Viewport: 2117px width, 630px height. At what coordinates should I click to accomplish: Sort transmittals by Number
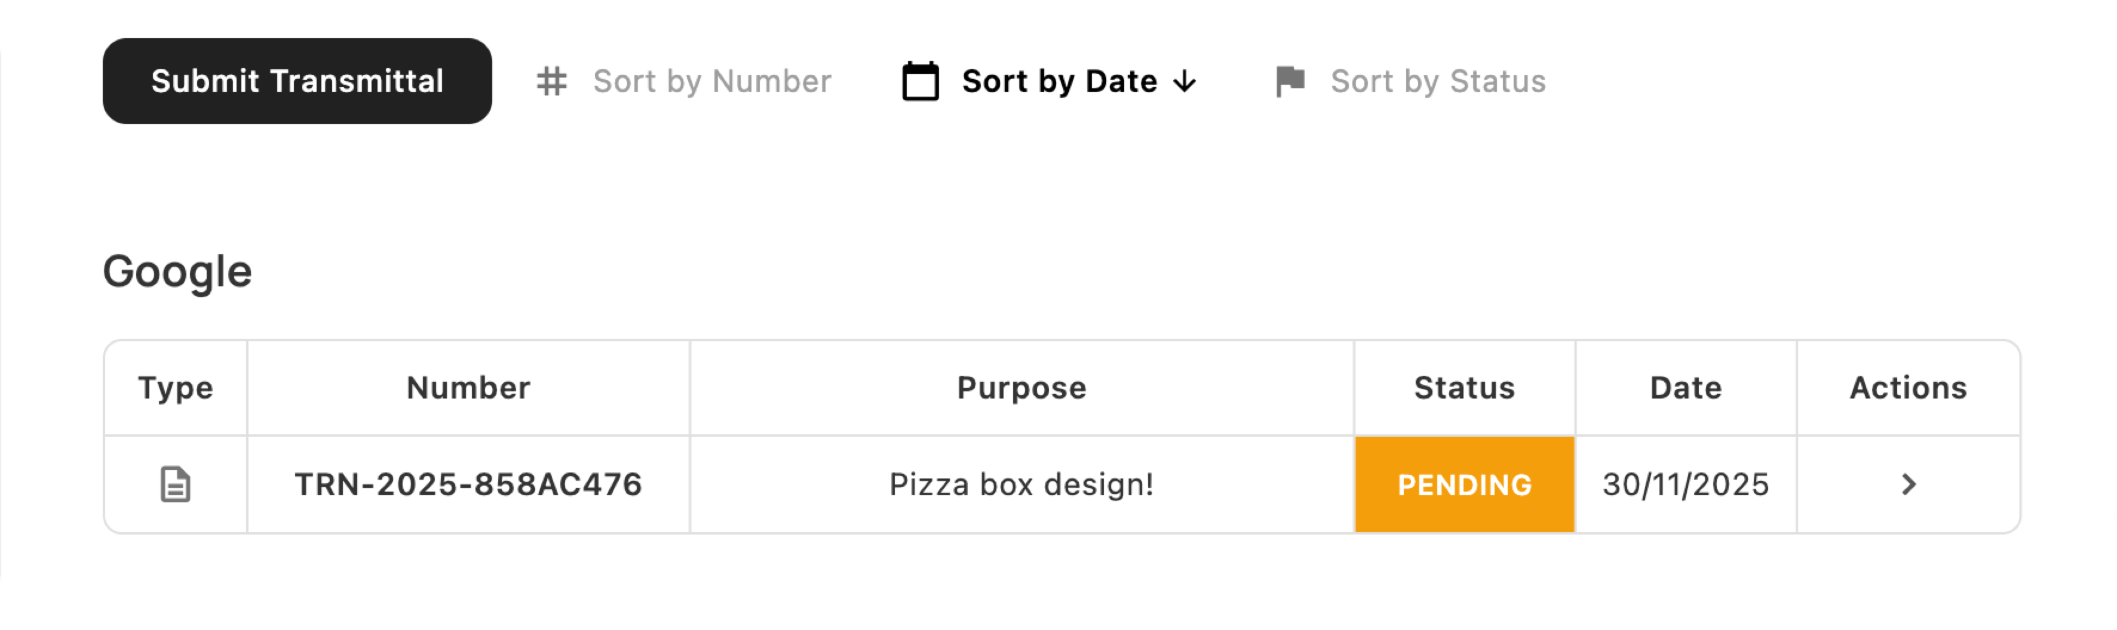pyautogui.click(x=711, y=81)
